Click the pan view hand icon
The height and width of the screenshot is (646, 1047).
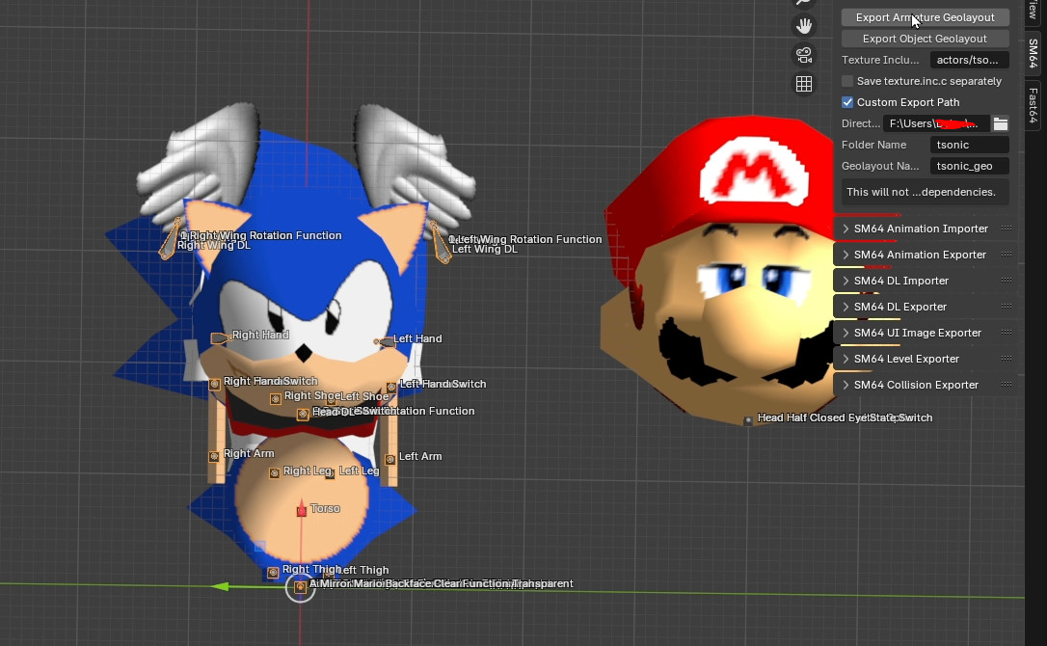point(803,25)
